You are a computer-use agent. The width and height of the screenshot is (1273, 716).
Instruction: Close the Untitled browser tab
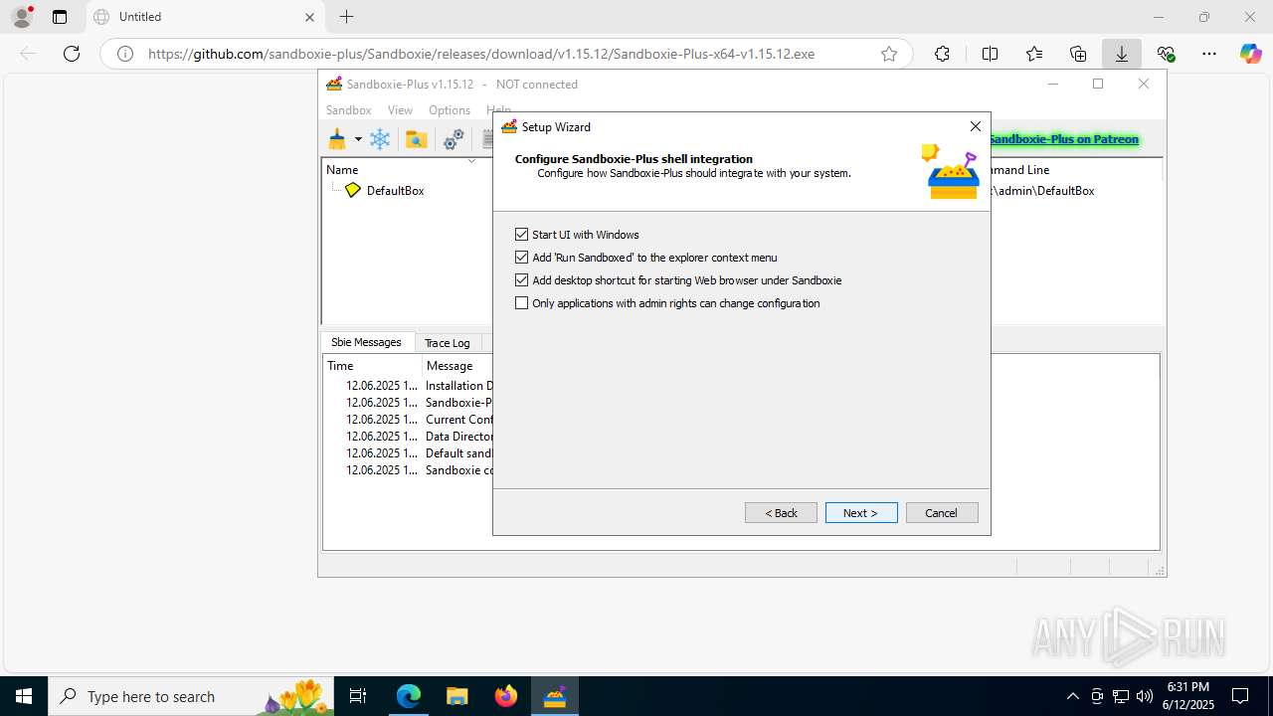pyautogui.click(x=309, y=17)
